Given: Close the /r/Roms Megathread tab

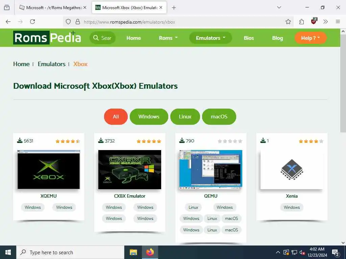Looking at the screenshot, I should pyautogui.click(x=85, y=7).
